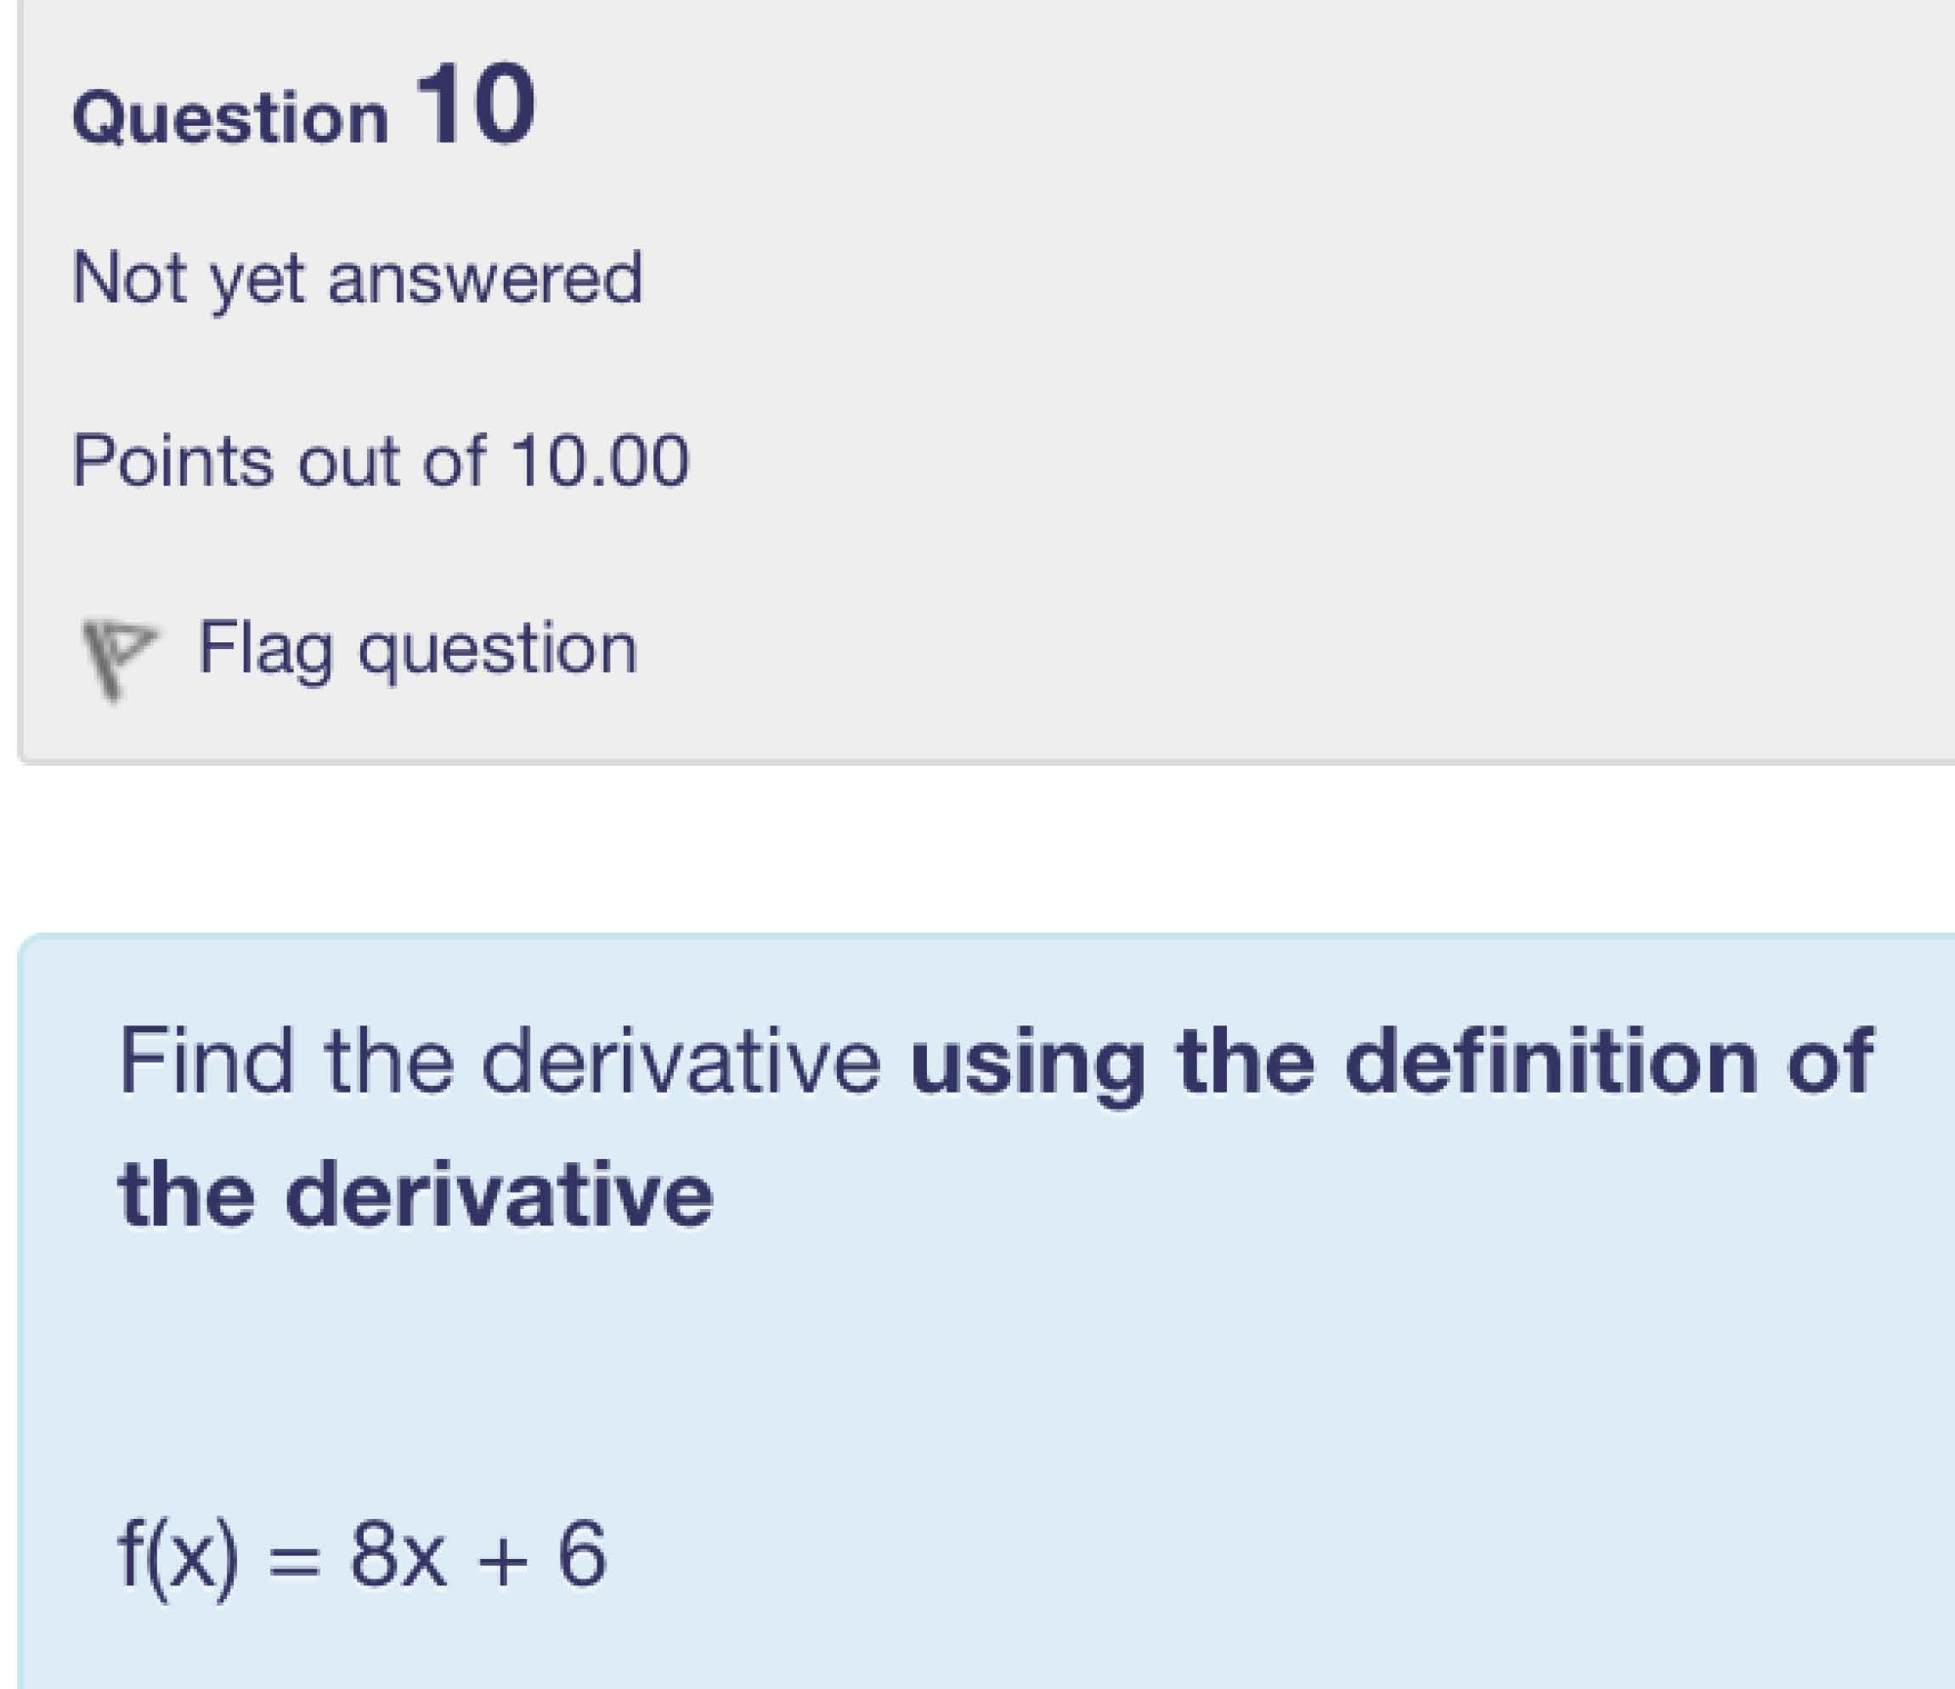Click the bold "the derivative" on the second line
Viewport: 1955px width, 1689px height.
[x=415, y=1195]
